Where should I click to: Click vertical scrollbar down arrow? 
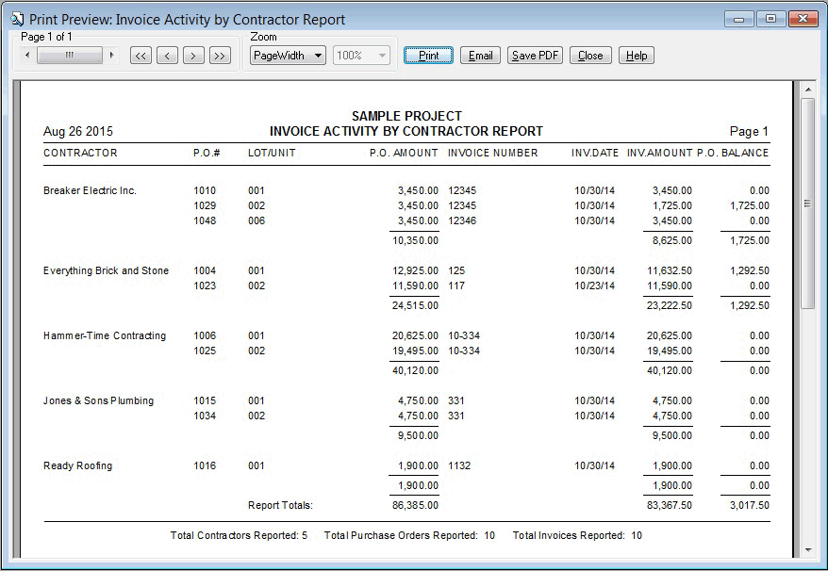pos(808,550)
